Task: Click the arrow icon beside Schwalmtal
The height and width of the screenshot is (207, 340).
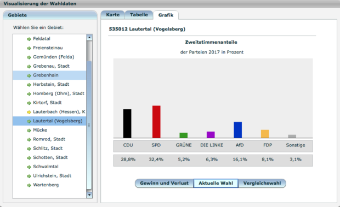Action: tap(29, 167)
